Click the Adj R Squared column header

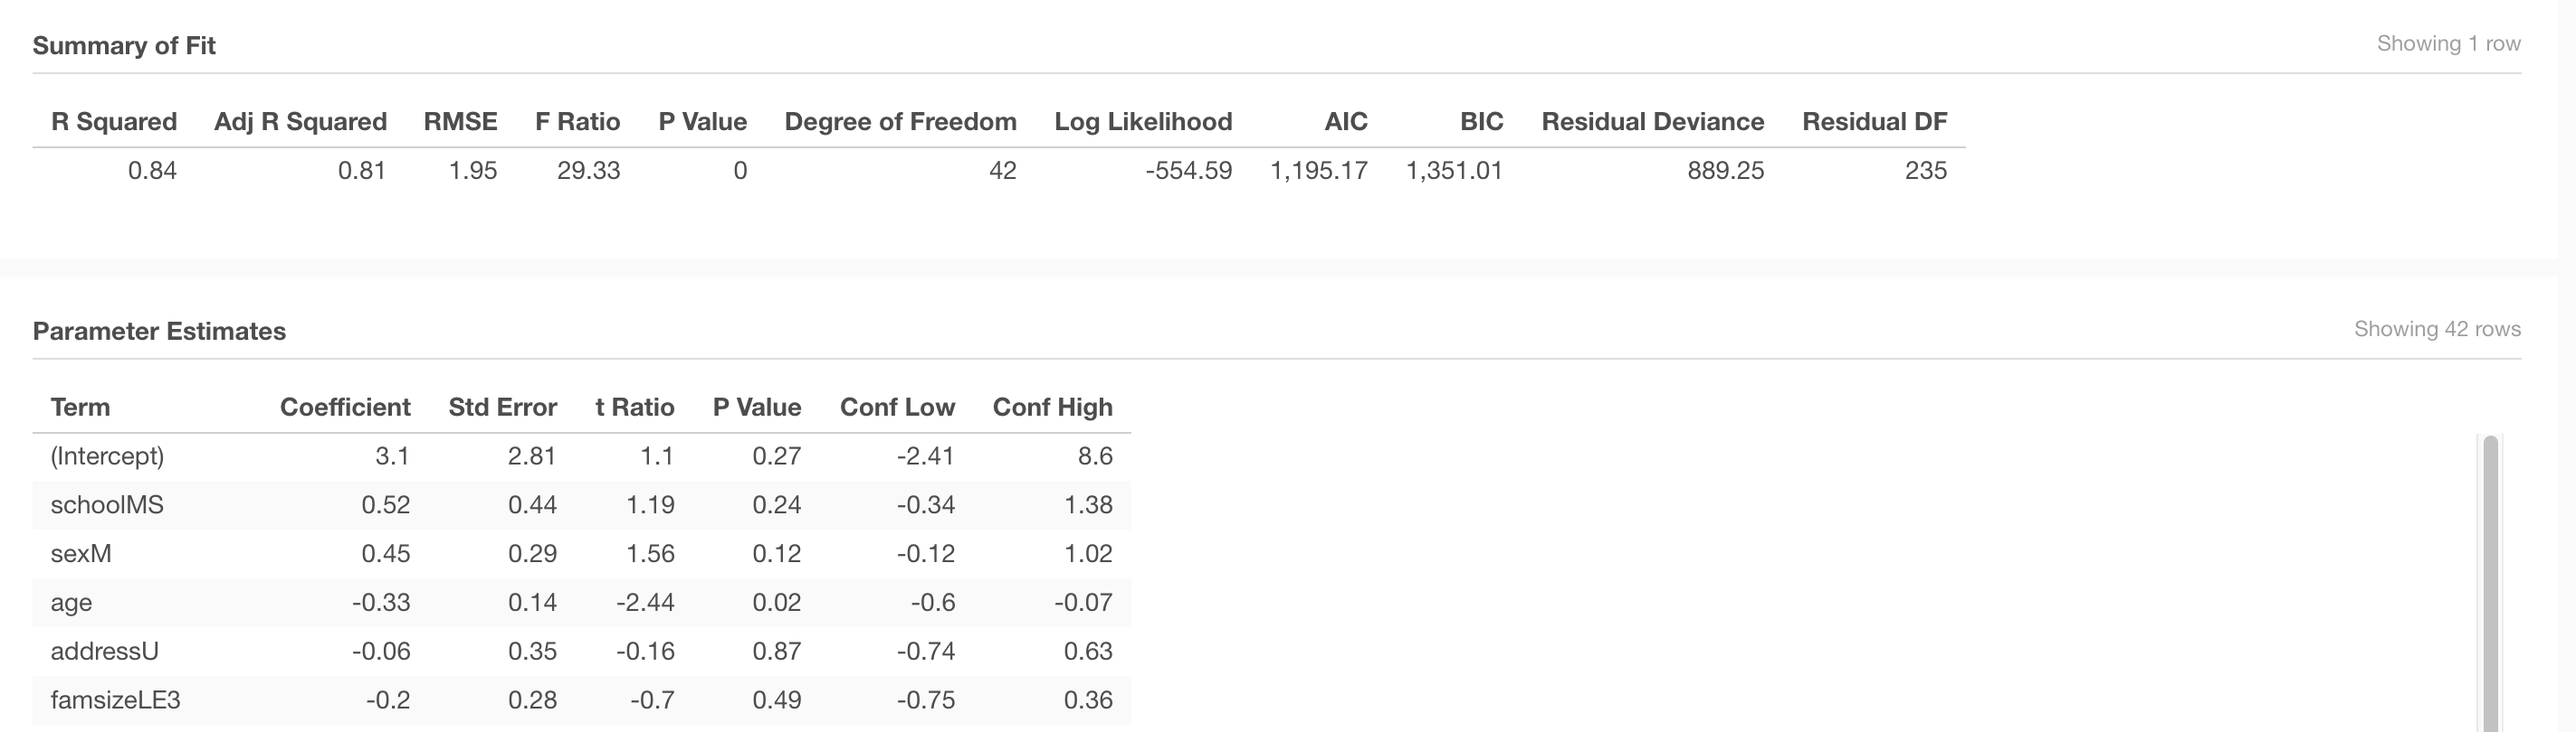point(300,122)
